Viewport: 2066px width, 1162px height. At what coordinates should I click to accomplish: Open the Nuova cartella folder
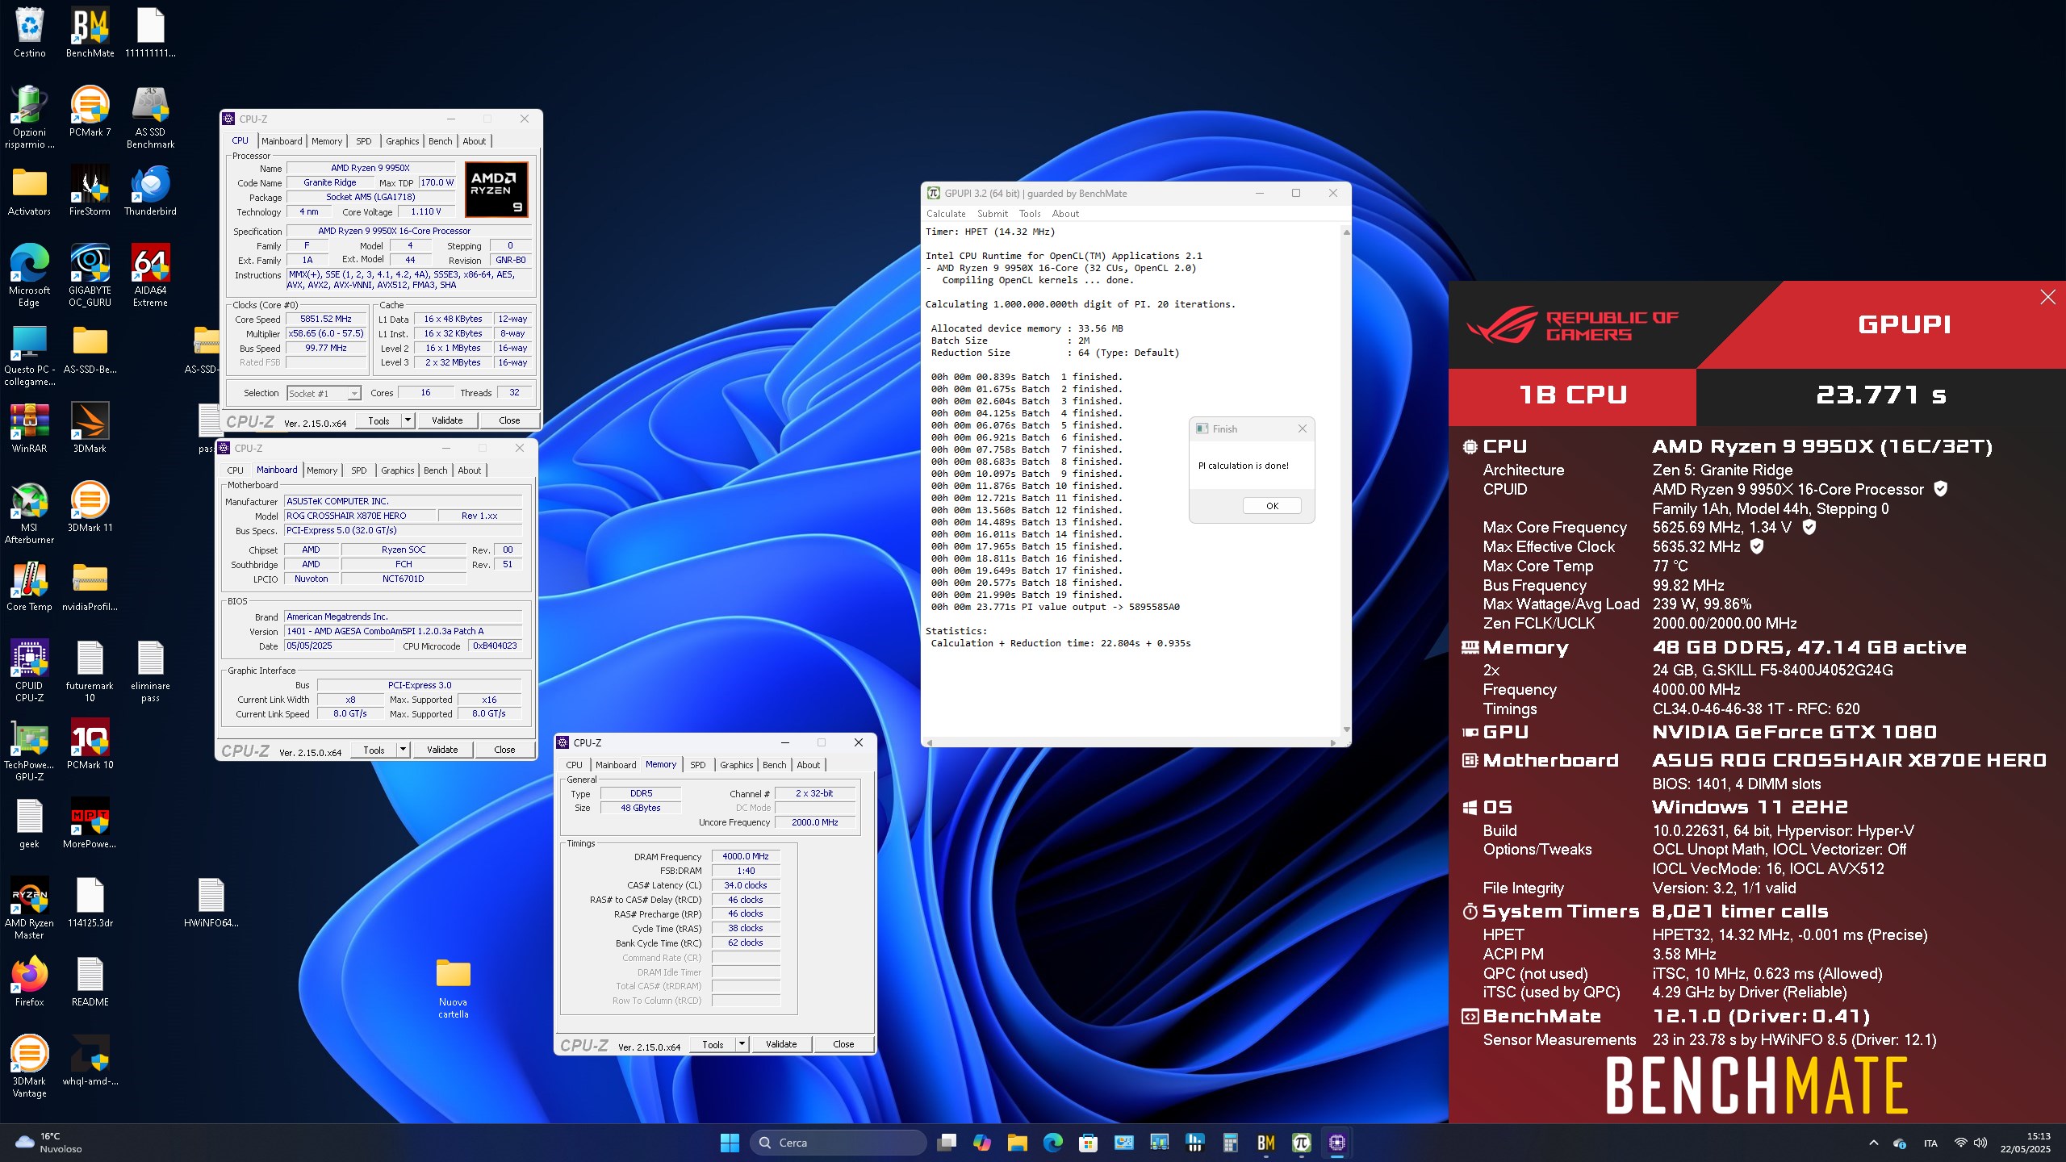453,988
